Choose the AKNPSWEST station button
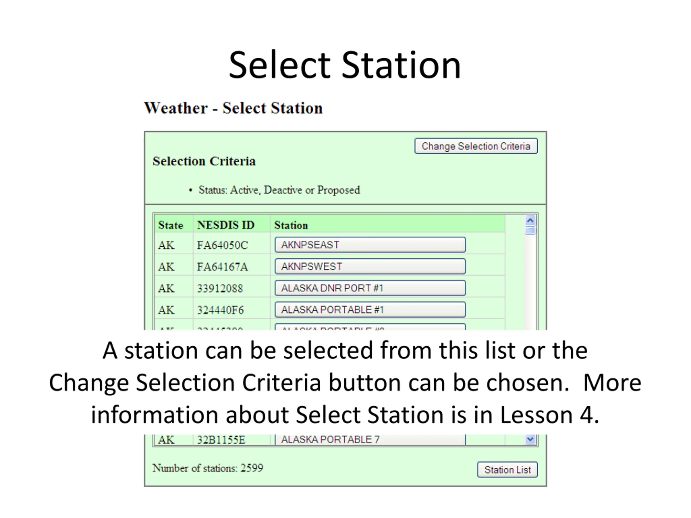 click(370, 266)
